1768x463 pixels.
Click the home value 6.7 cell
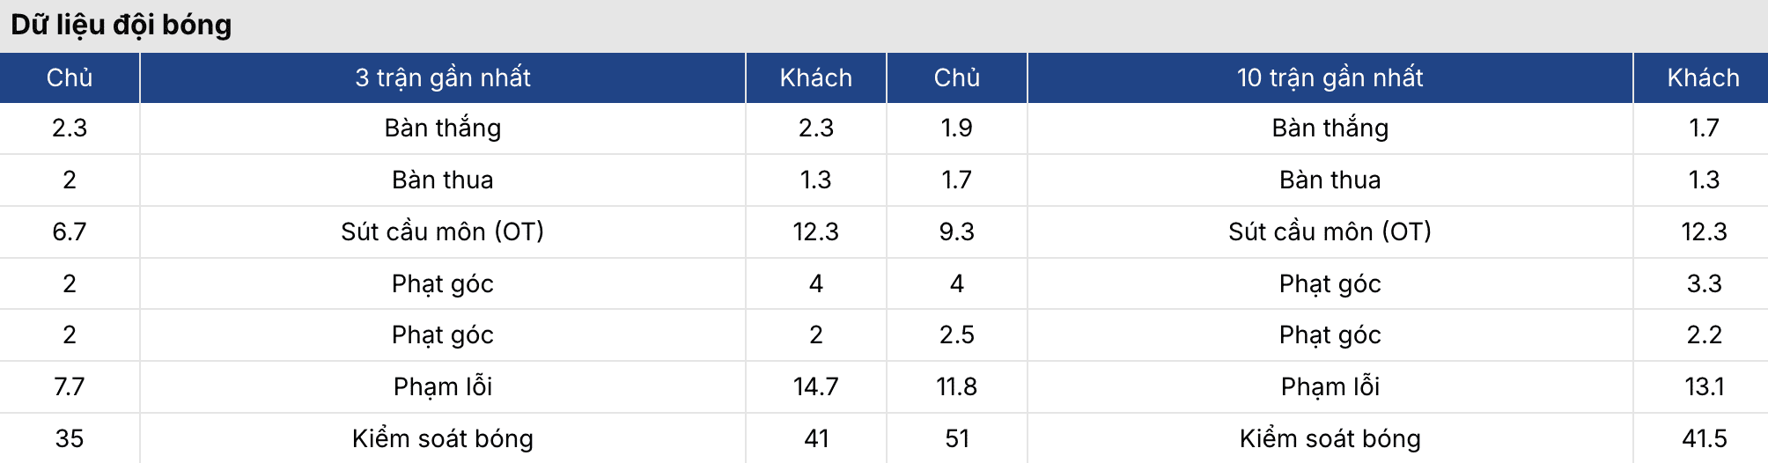70,231
